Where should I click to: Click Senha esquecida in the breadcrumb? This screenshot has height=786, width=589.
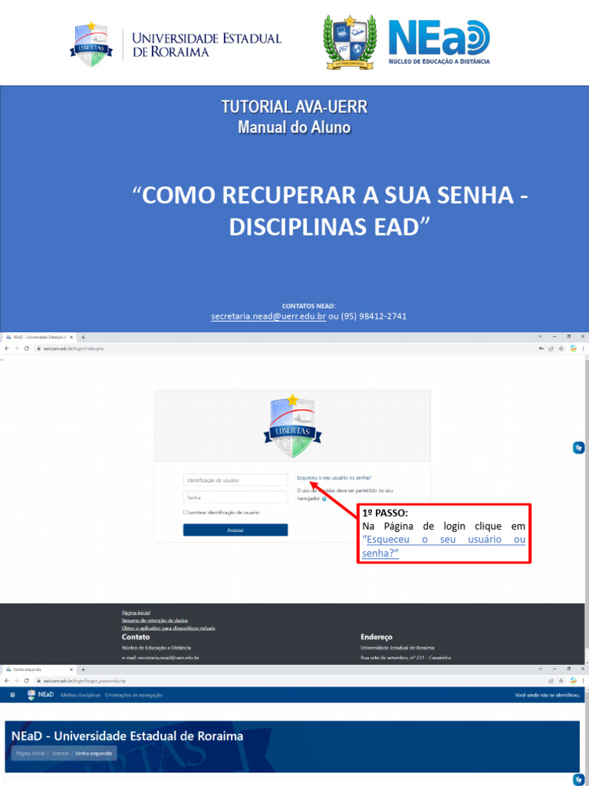(94, 753)
